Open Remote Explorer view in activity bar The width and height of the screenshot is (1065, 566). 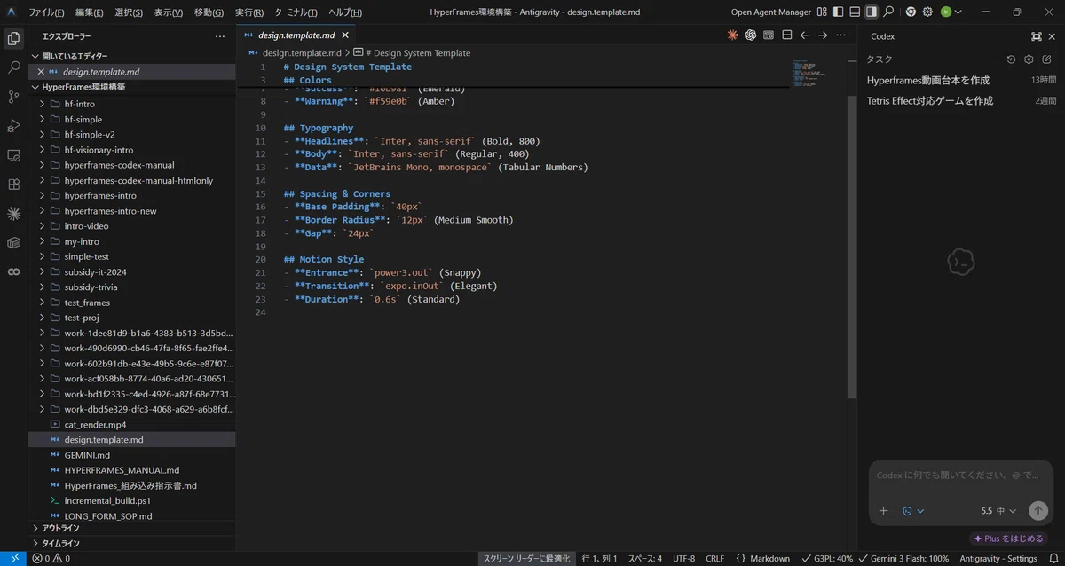click(13, 155)
